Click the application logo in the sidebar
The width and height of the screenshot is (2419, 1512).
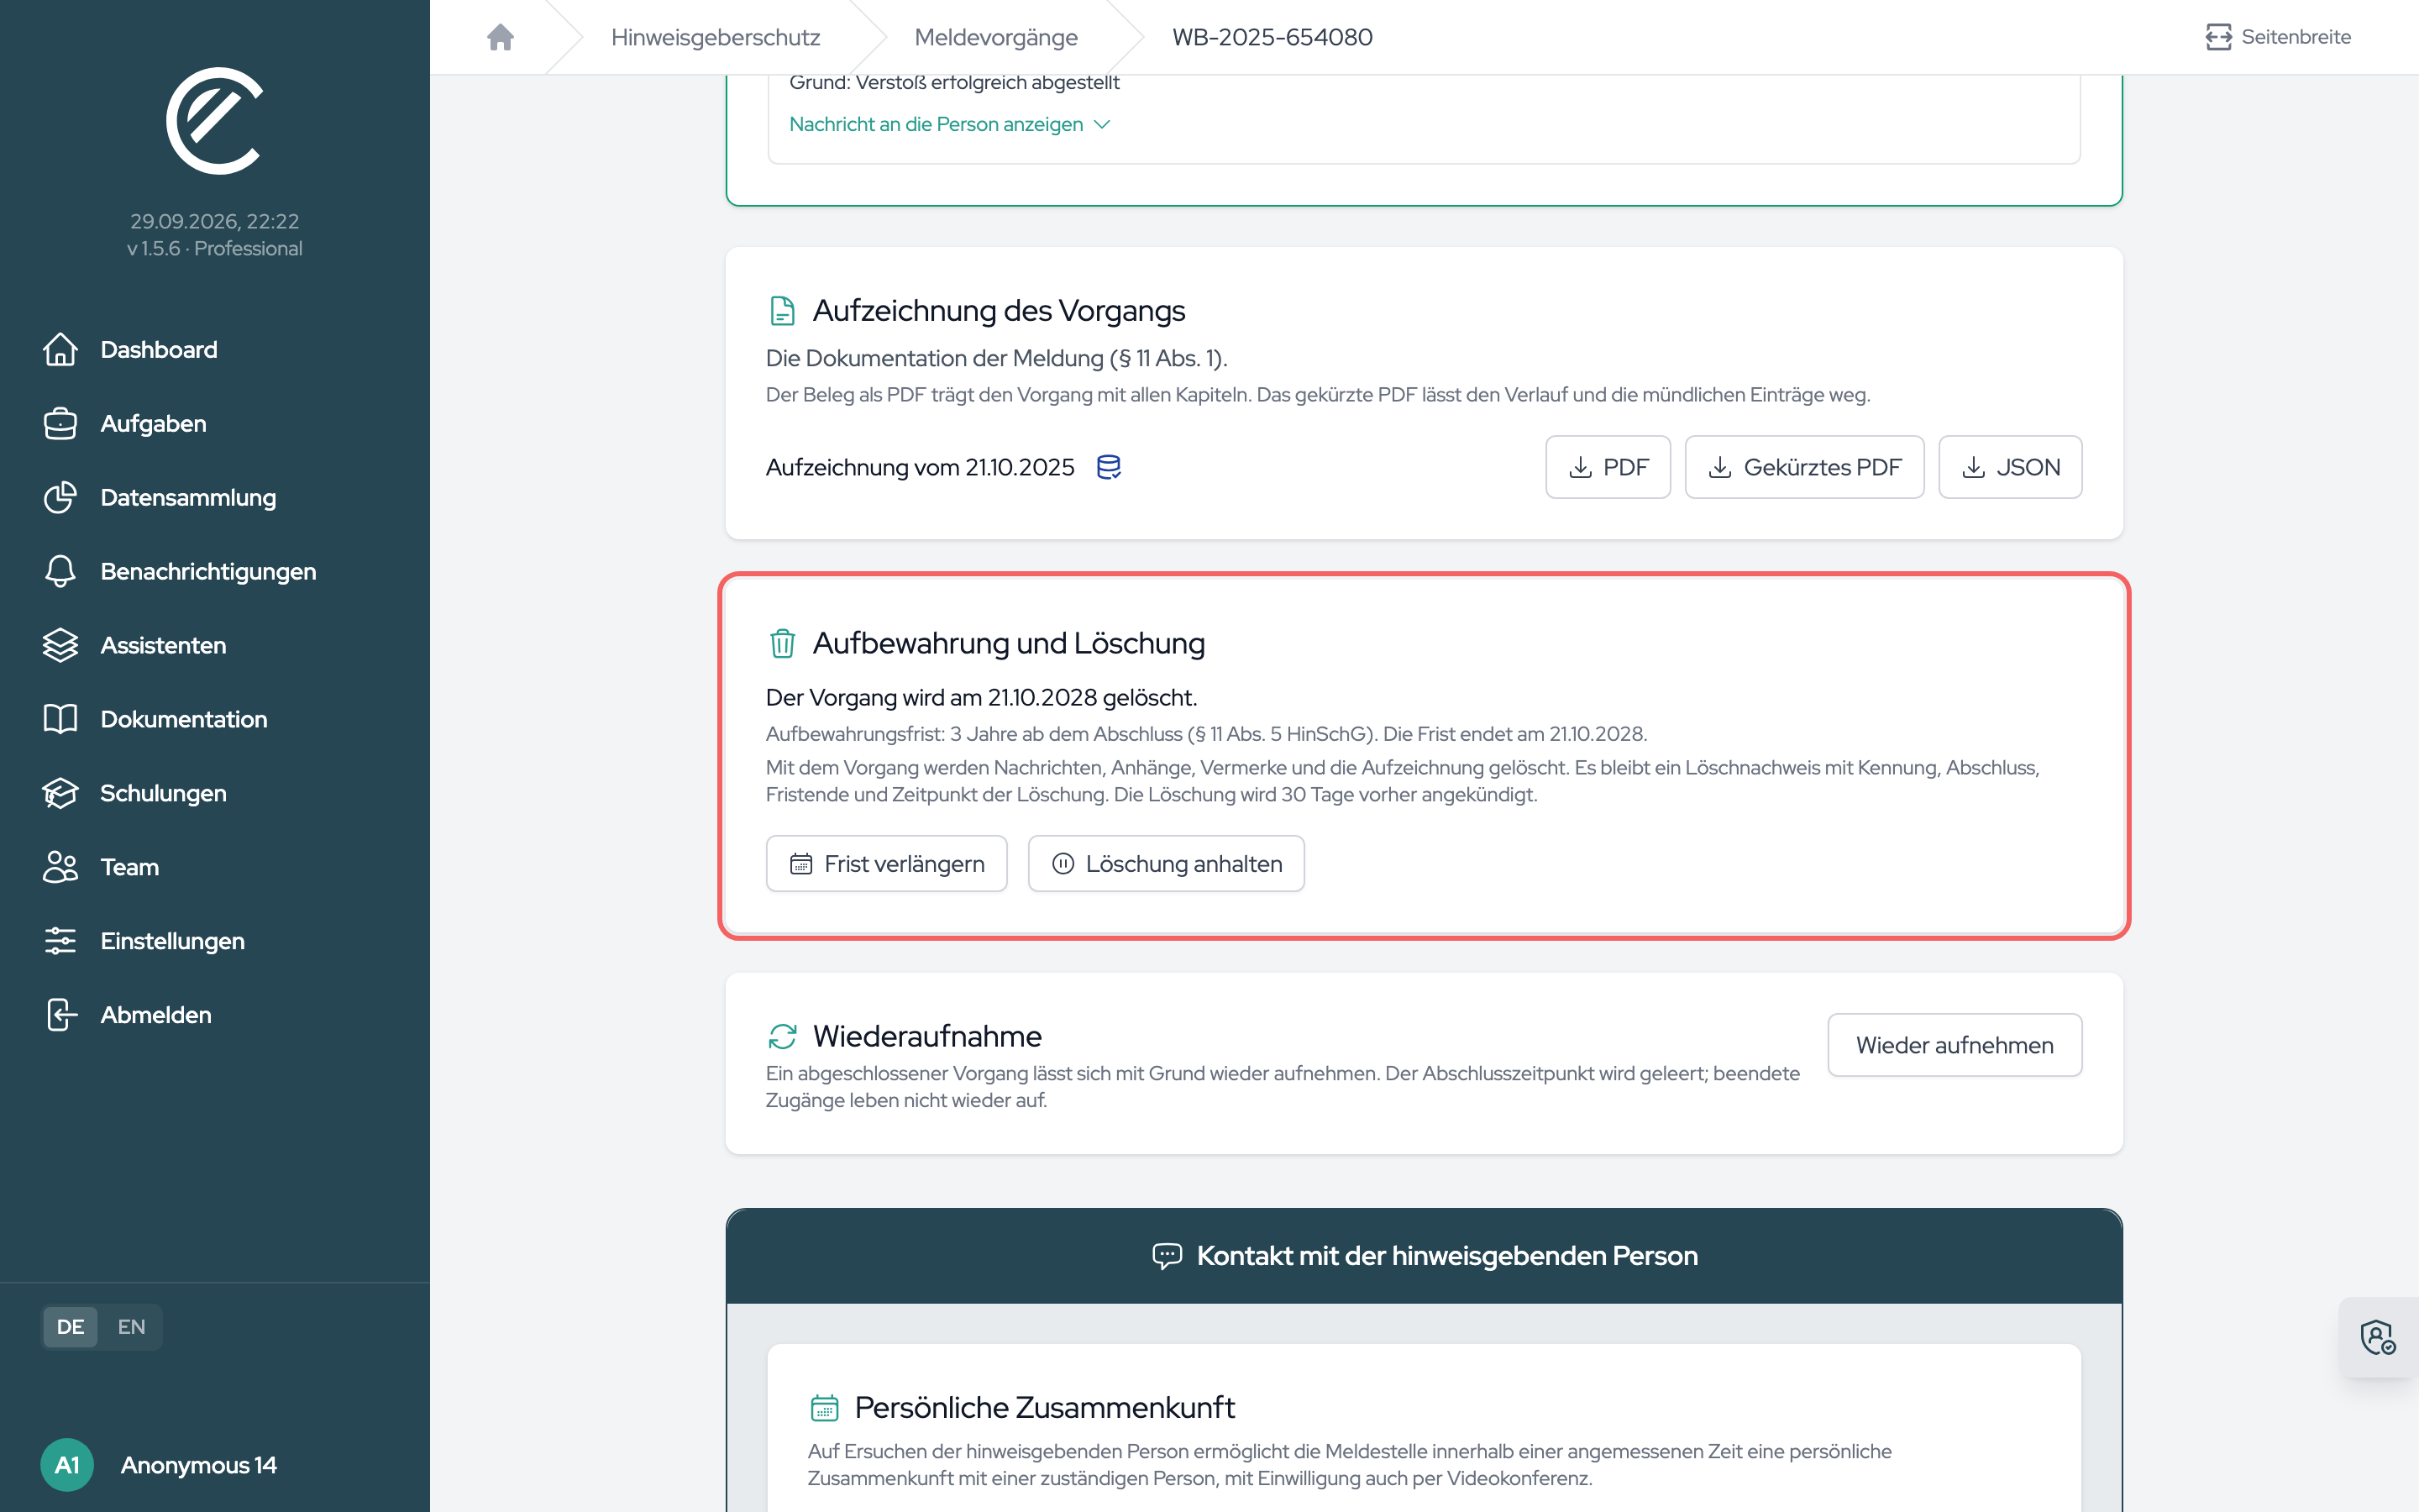[x=214, y=121]
